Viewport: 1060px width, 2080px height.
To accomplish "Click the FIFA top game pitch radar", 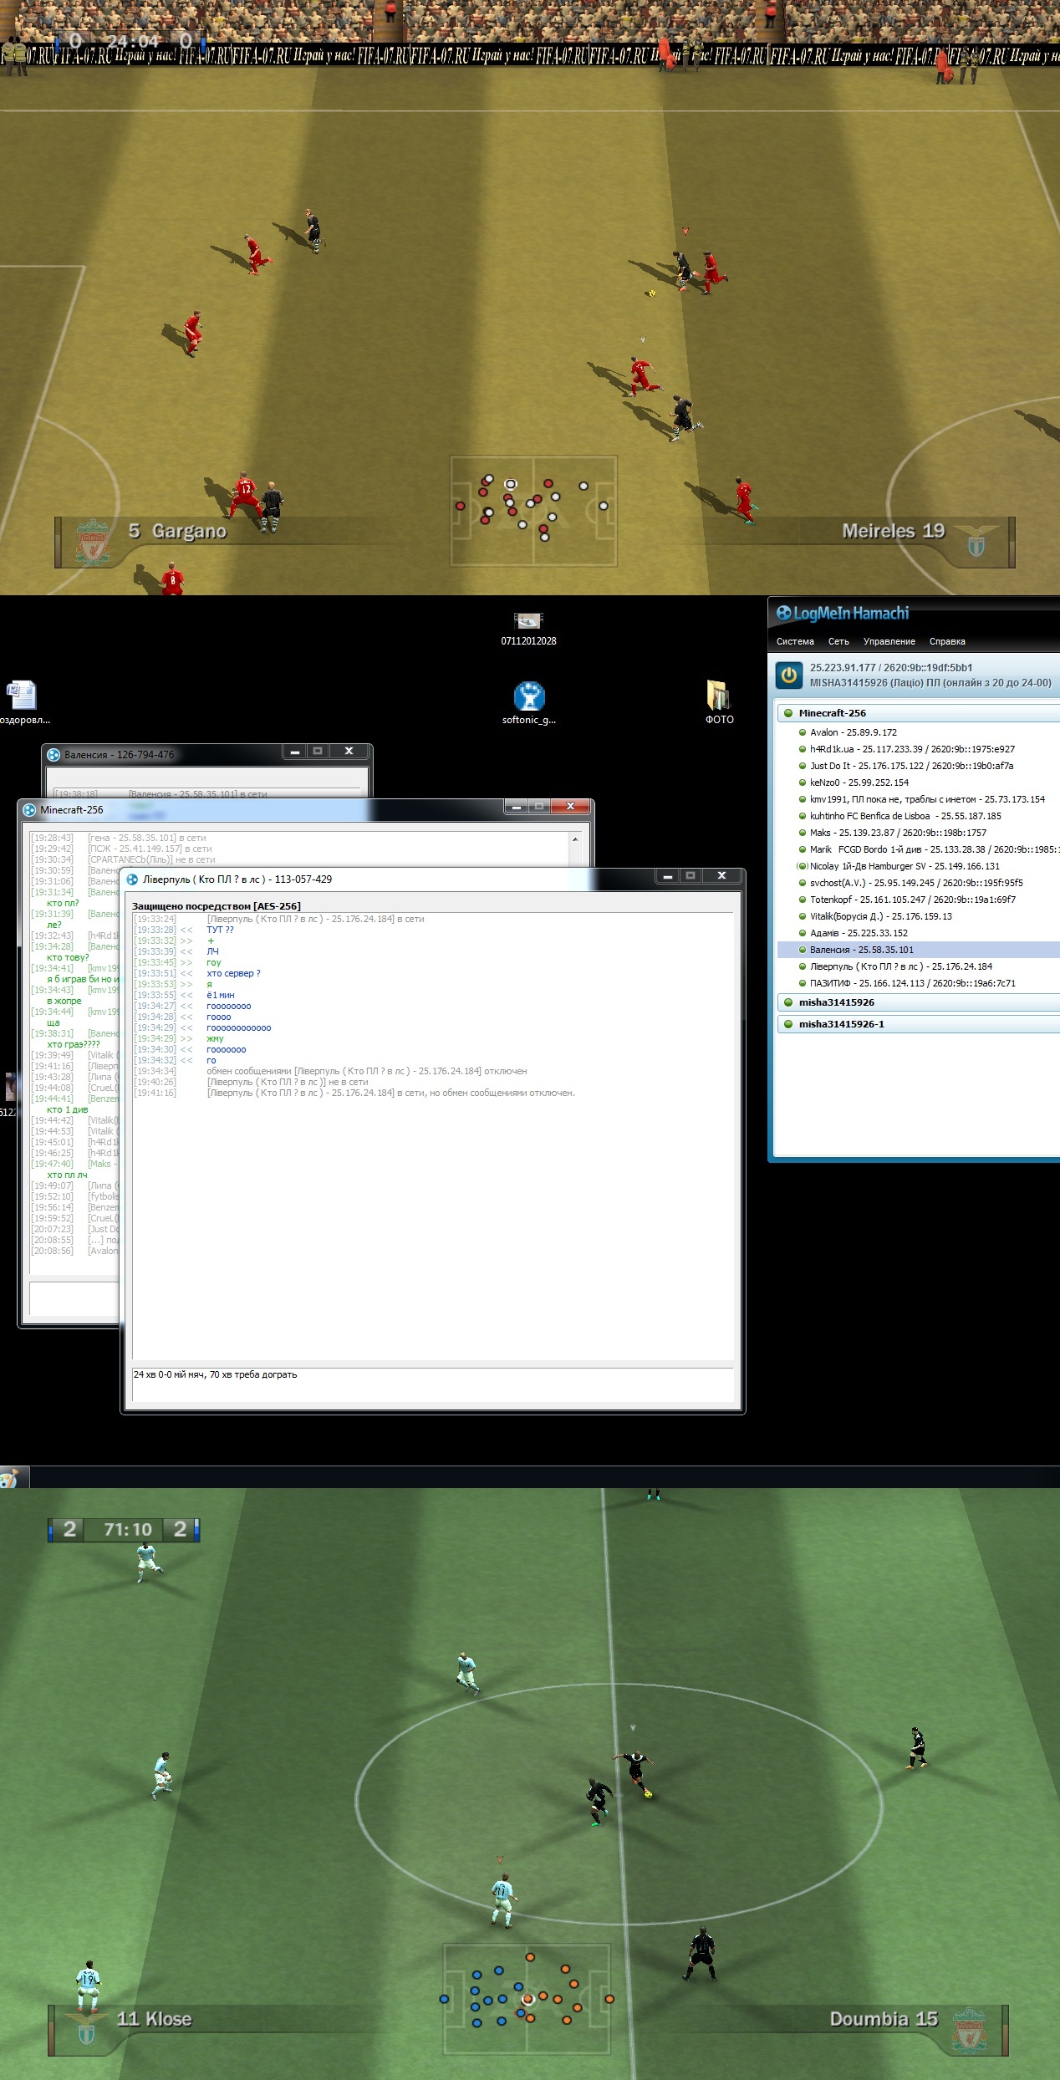I will 533,511.
